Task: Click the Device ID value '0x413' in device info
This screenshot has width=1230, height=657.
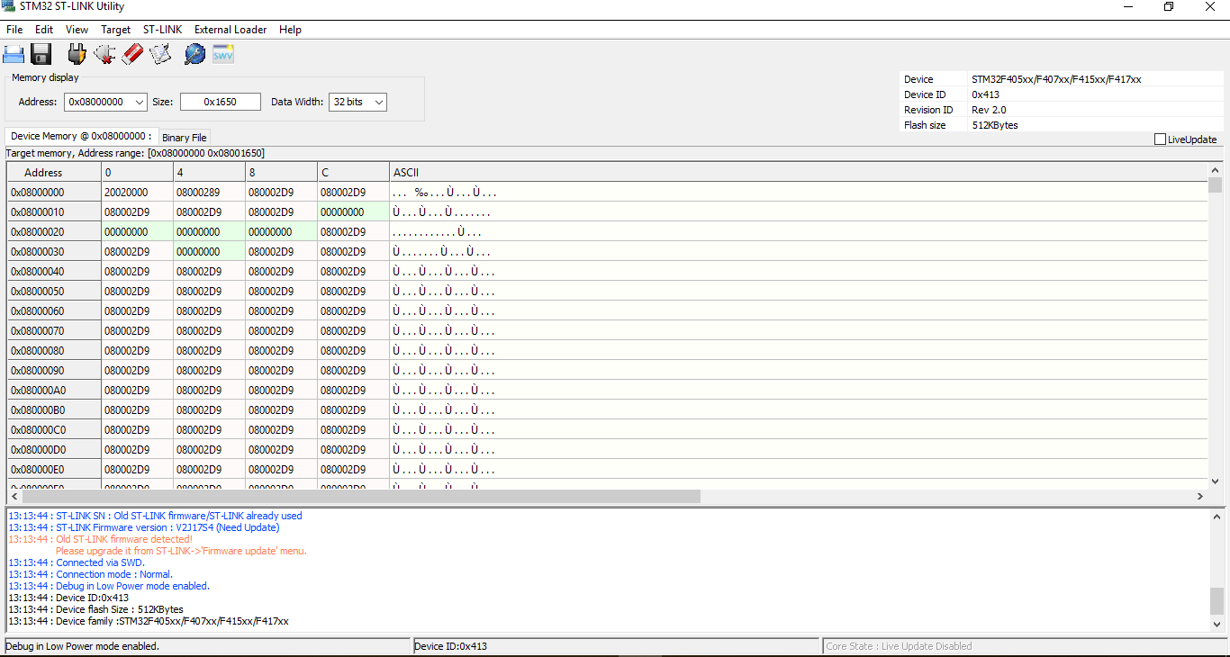Action: tap(985, 94)
